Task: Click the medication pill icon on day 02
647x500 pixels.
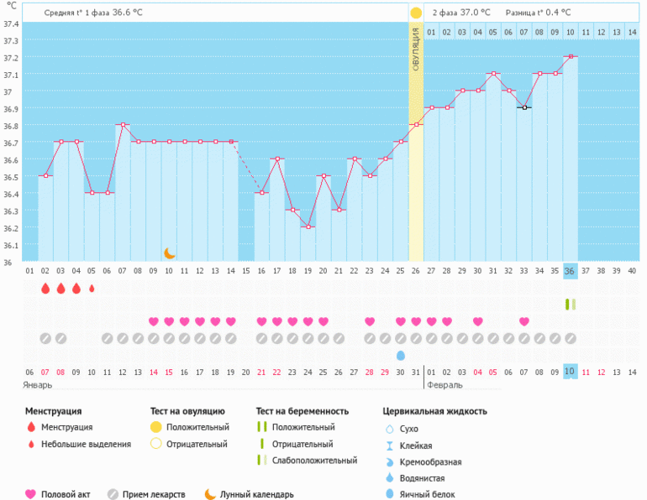Action: pyautogui.click(x=45, y=338)
